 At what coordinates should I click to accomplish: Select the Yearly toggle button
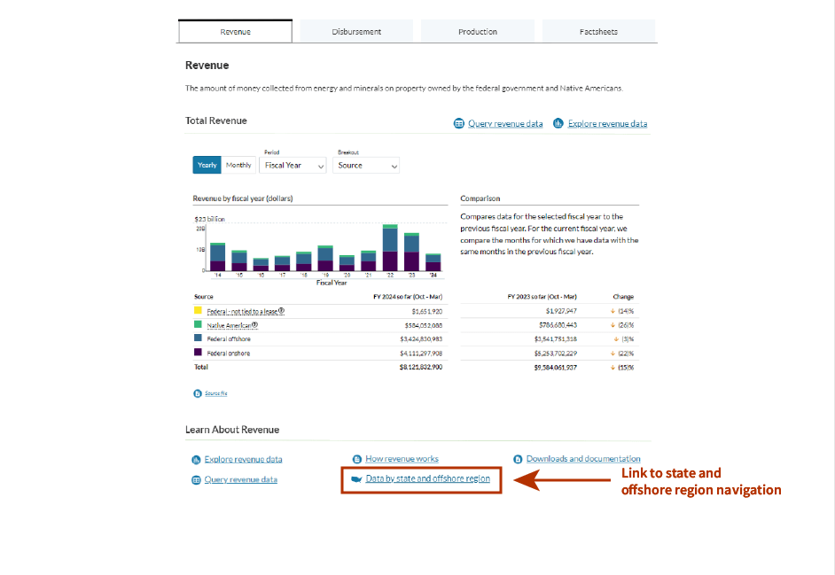(207, 165)
